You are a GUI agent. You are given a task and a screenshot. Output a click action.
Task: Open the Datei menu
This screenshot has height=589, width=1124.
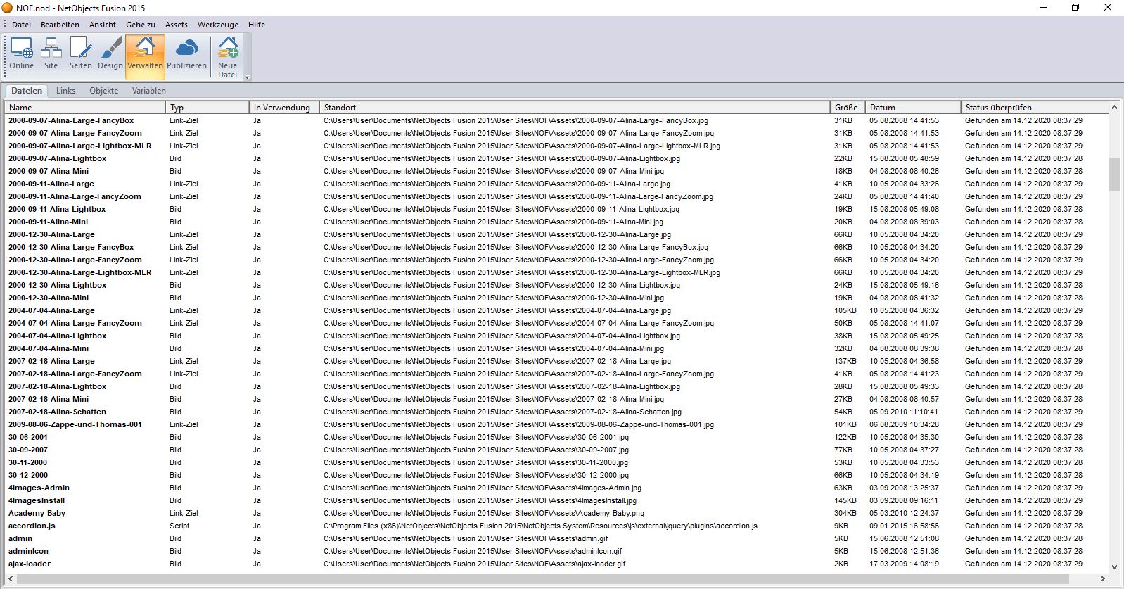click(21, 25)
